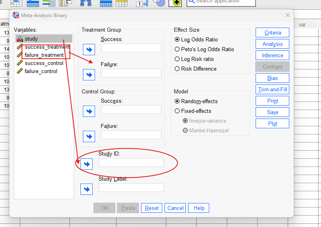Open the Criteria settings dialog

(x=272, y=33)
